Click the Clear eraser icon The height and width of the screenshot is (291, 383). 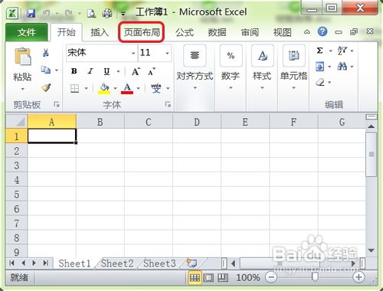(x=320, y=82)
